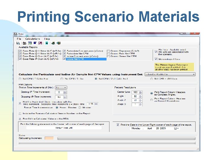Viewport: 213px width, 160px height.
Task: Select Net CPM / 25.0 Cubic Feet radio
Action: click(96, 79)
